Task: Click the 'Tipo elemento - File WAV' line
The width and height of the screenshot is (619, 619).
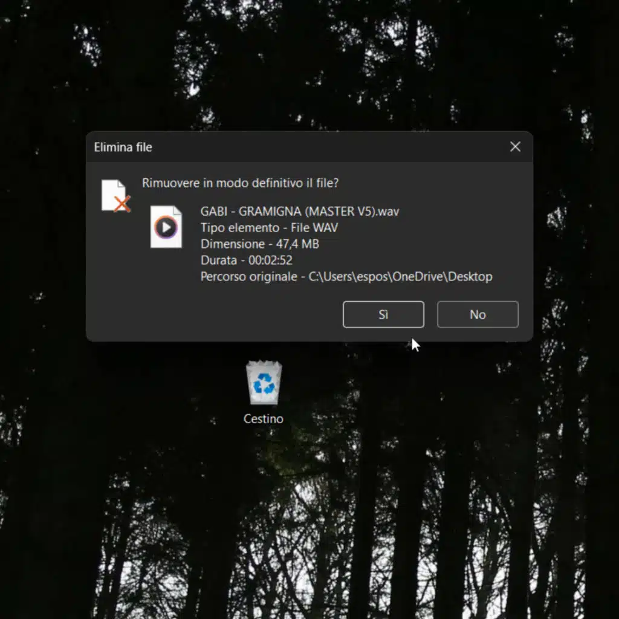Action: click(x=269, y=228)
